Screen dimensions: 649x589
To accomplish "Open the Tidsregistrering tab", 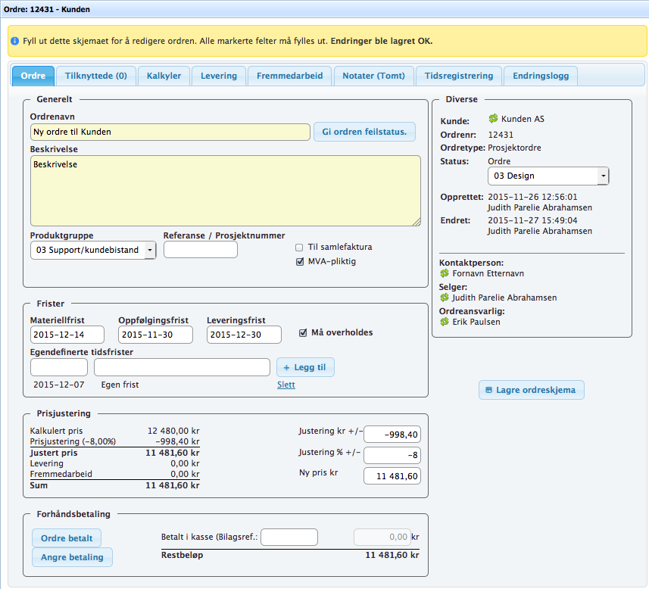I will (x=459, y=76).
